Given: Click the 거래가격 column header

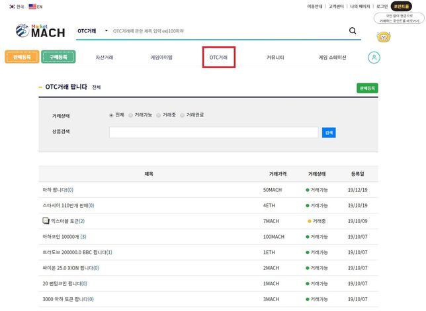Looking at the screenshot, I should pyautogui.click(x=278, y=174).
